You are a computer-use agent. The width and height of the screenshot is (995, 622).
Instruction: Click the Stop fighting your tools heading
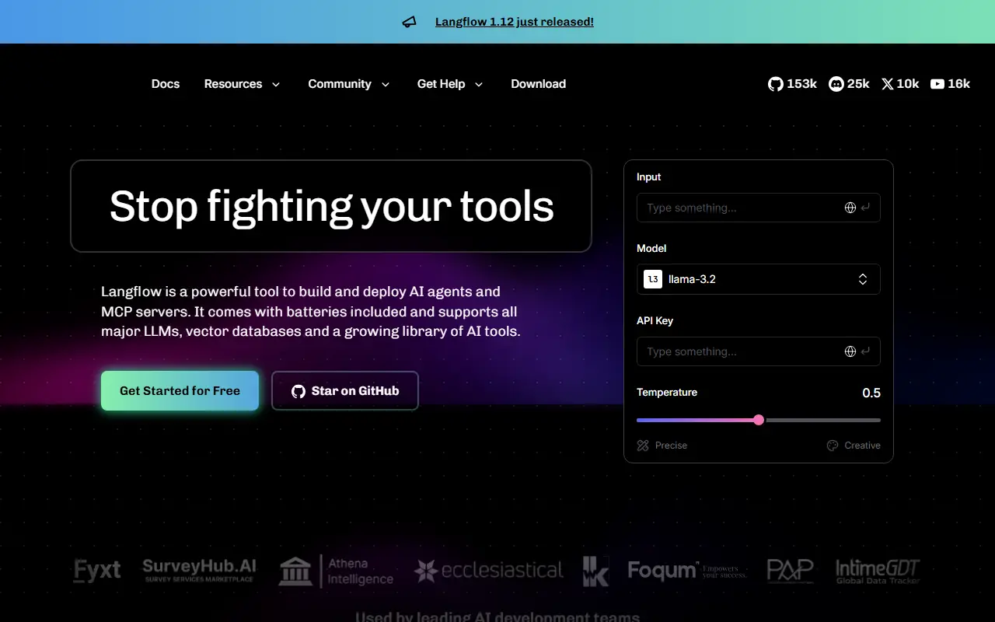point(331,206)
